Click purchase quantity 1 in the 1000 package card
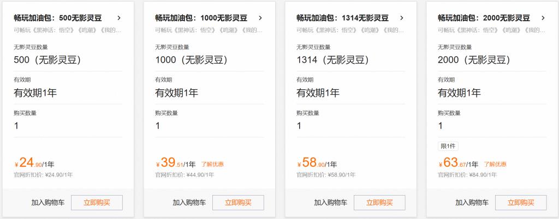 coord(158,126)
